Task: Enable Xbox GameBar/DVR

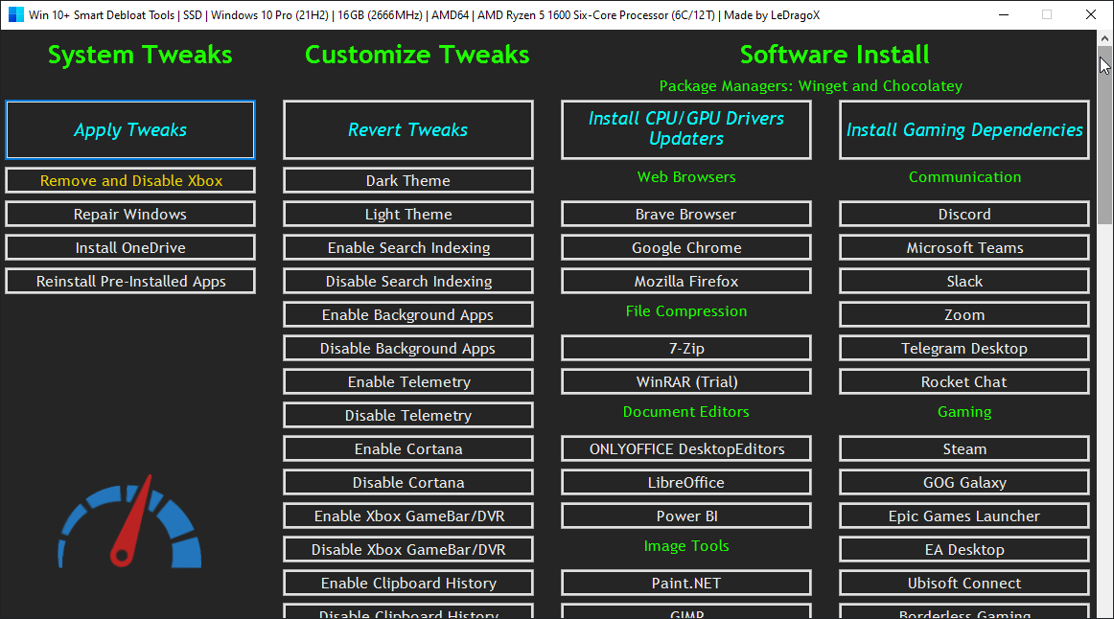Action: (407, 516)
